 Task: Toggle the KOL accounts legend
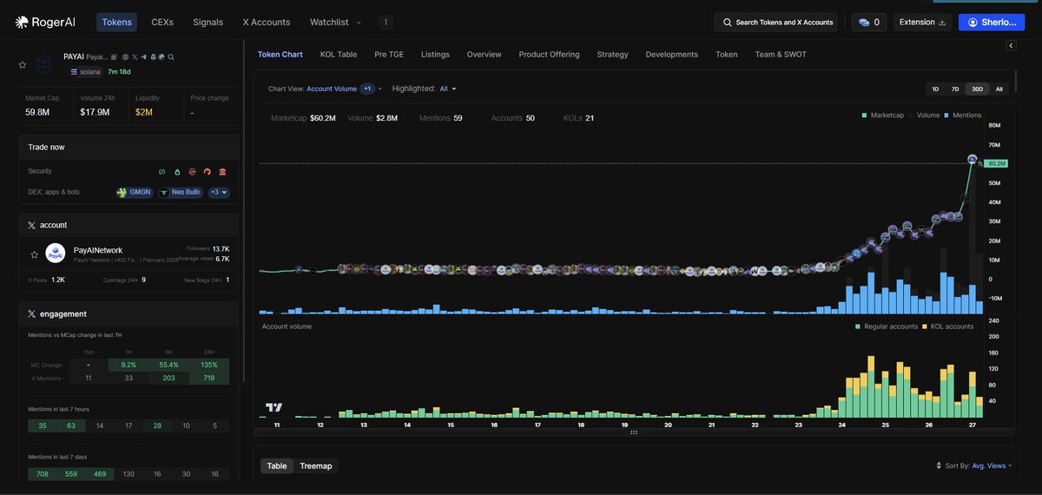pyautogui.click(x=948, y=327)
